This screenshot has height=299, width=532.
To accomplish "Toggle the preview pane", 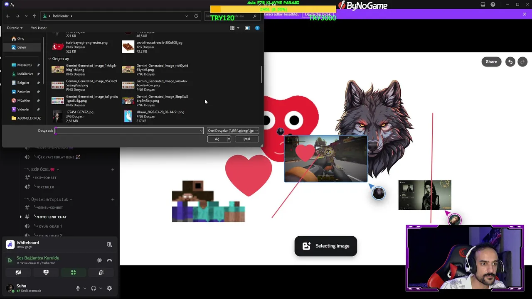I will tap(247, 28).
